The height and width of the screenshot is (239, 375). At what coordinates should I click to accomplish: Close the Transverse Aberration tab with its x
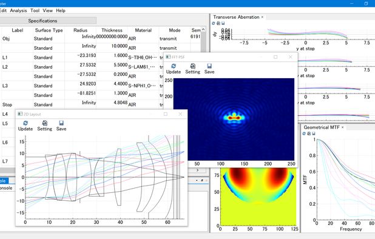pyautogui.click(x=262, y=17)
